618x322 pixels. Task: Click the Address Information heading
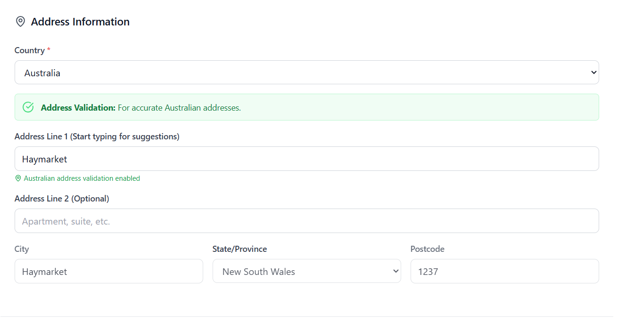[80, 21]
